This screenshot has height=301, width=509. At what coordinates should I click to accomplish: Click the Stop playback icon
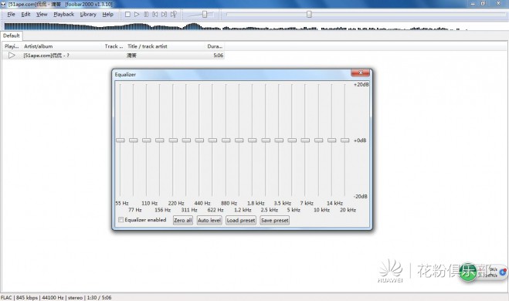coord(127,14)
